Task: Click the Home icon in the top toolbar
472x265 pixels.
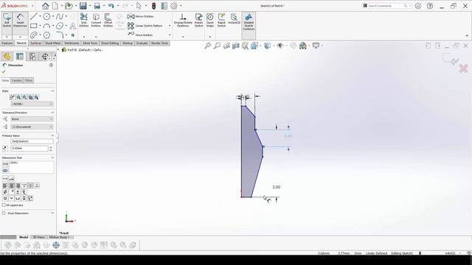Action: 45,6
